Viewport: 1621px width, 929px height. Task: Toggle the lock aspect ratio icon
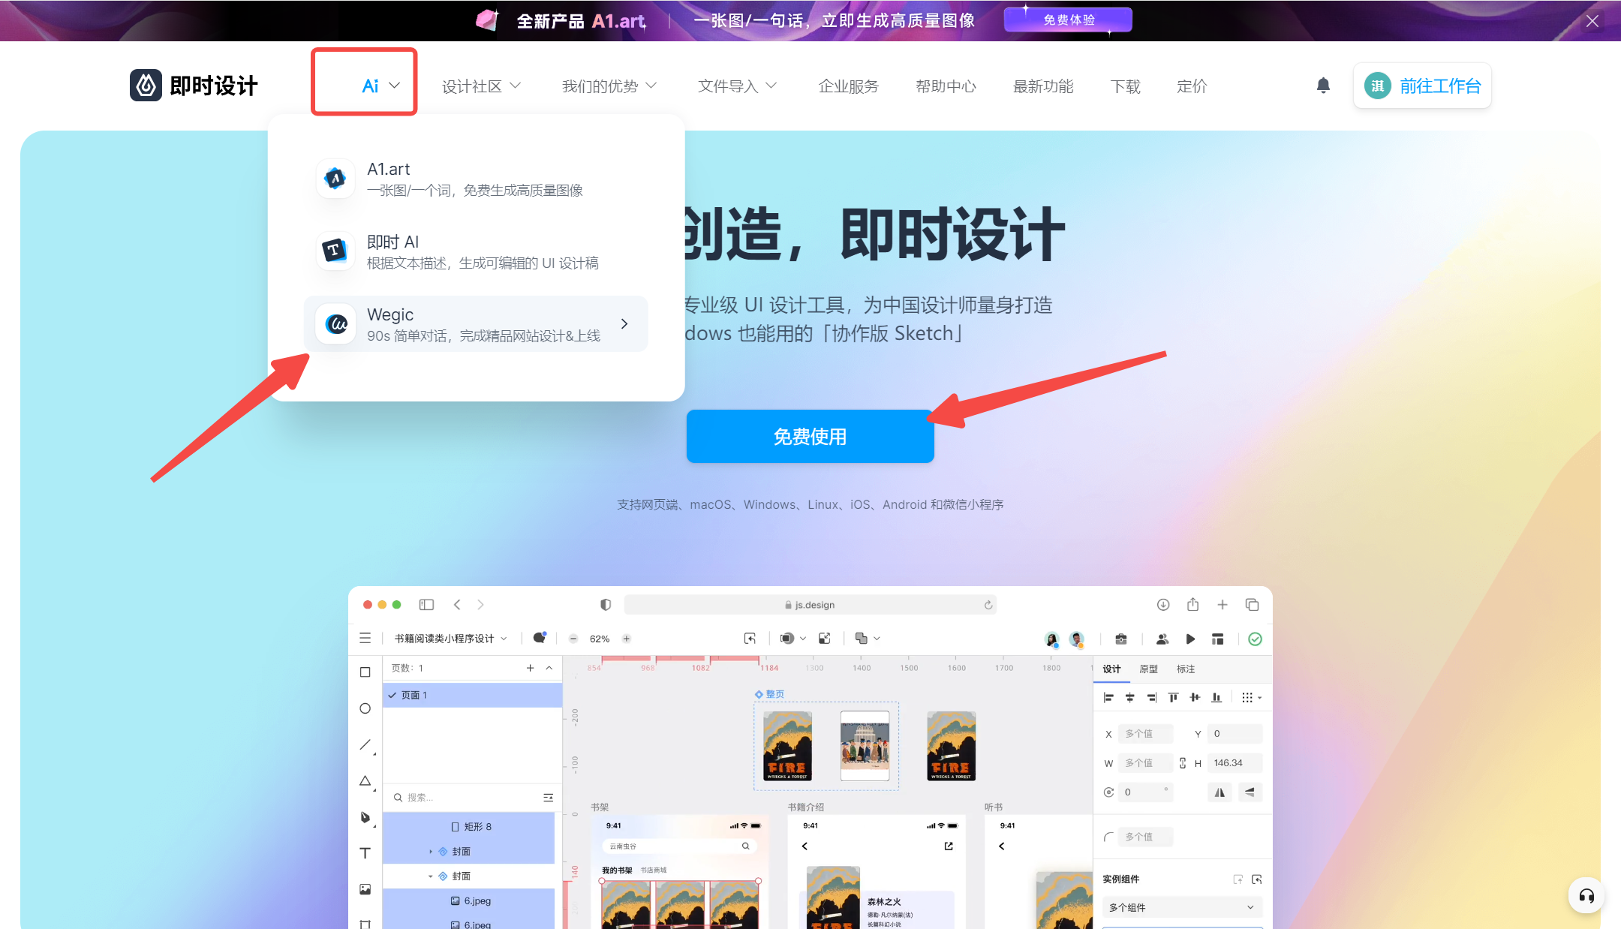pos(1183,763)
